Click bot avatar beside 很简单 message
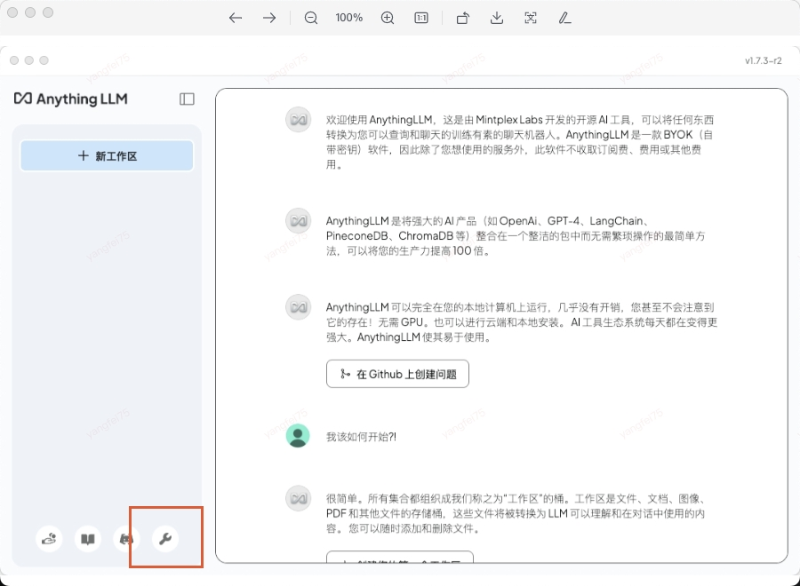Image resolution: width=800 pixels, height=586 pixels. click(x=298, y=498)
